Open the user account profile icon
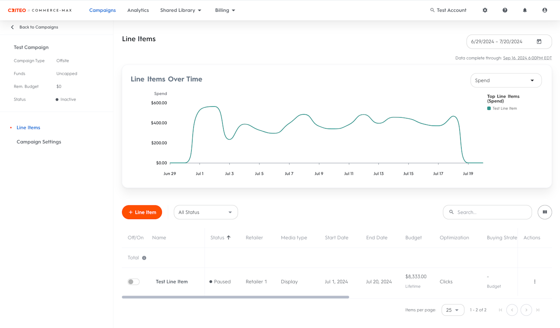Image resolution: width=560 pixels, height=328 pixels. [x=545, y=10]
